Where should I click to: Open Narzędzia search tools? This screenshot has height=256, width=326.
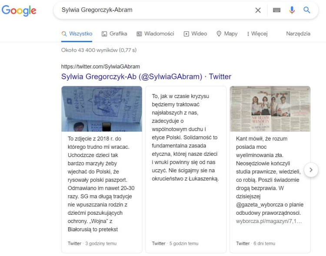(298, 34)
